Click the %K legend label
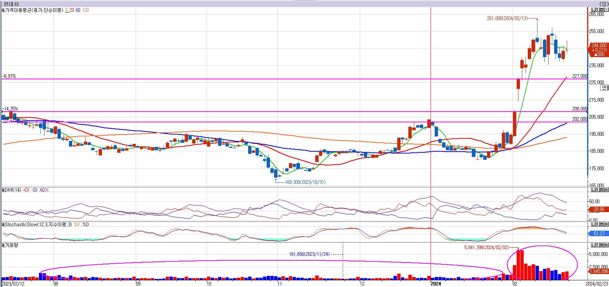The width and height of the screenshot is (609, 287). (77, 225)
